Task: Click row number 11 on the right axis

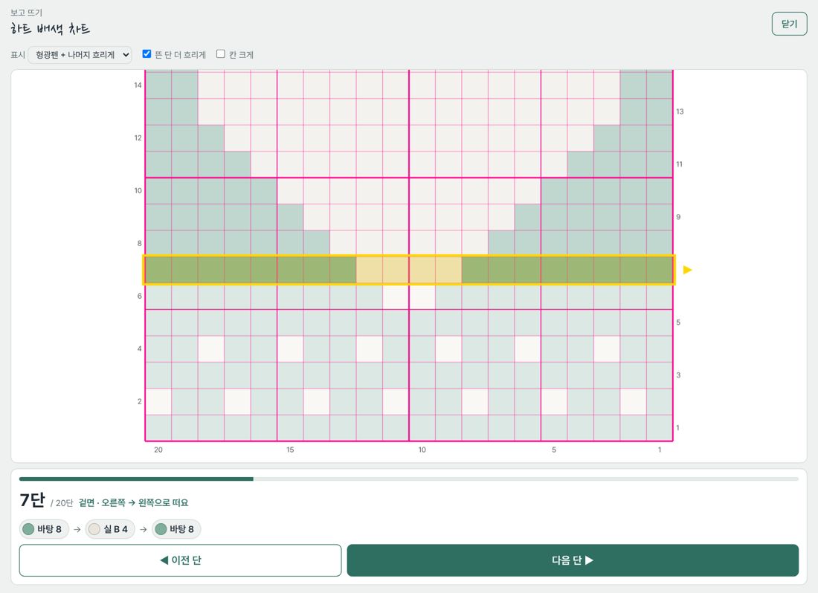Action: pyautogui.click(x=679, y=164)
